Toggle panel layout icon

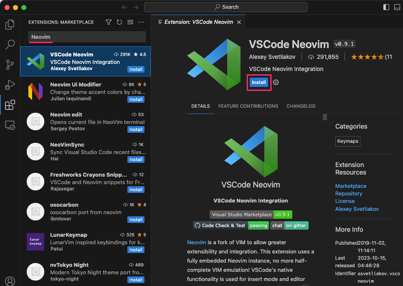coord(397,7)
